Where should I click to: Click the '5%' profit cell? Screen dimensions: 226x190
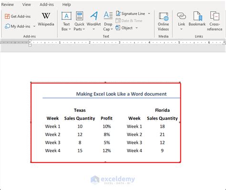click(107, 142)
